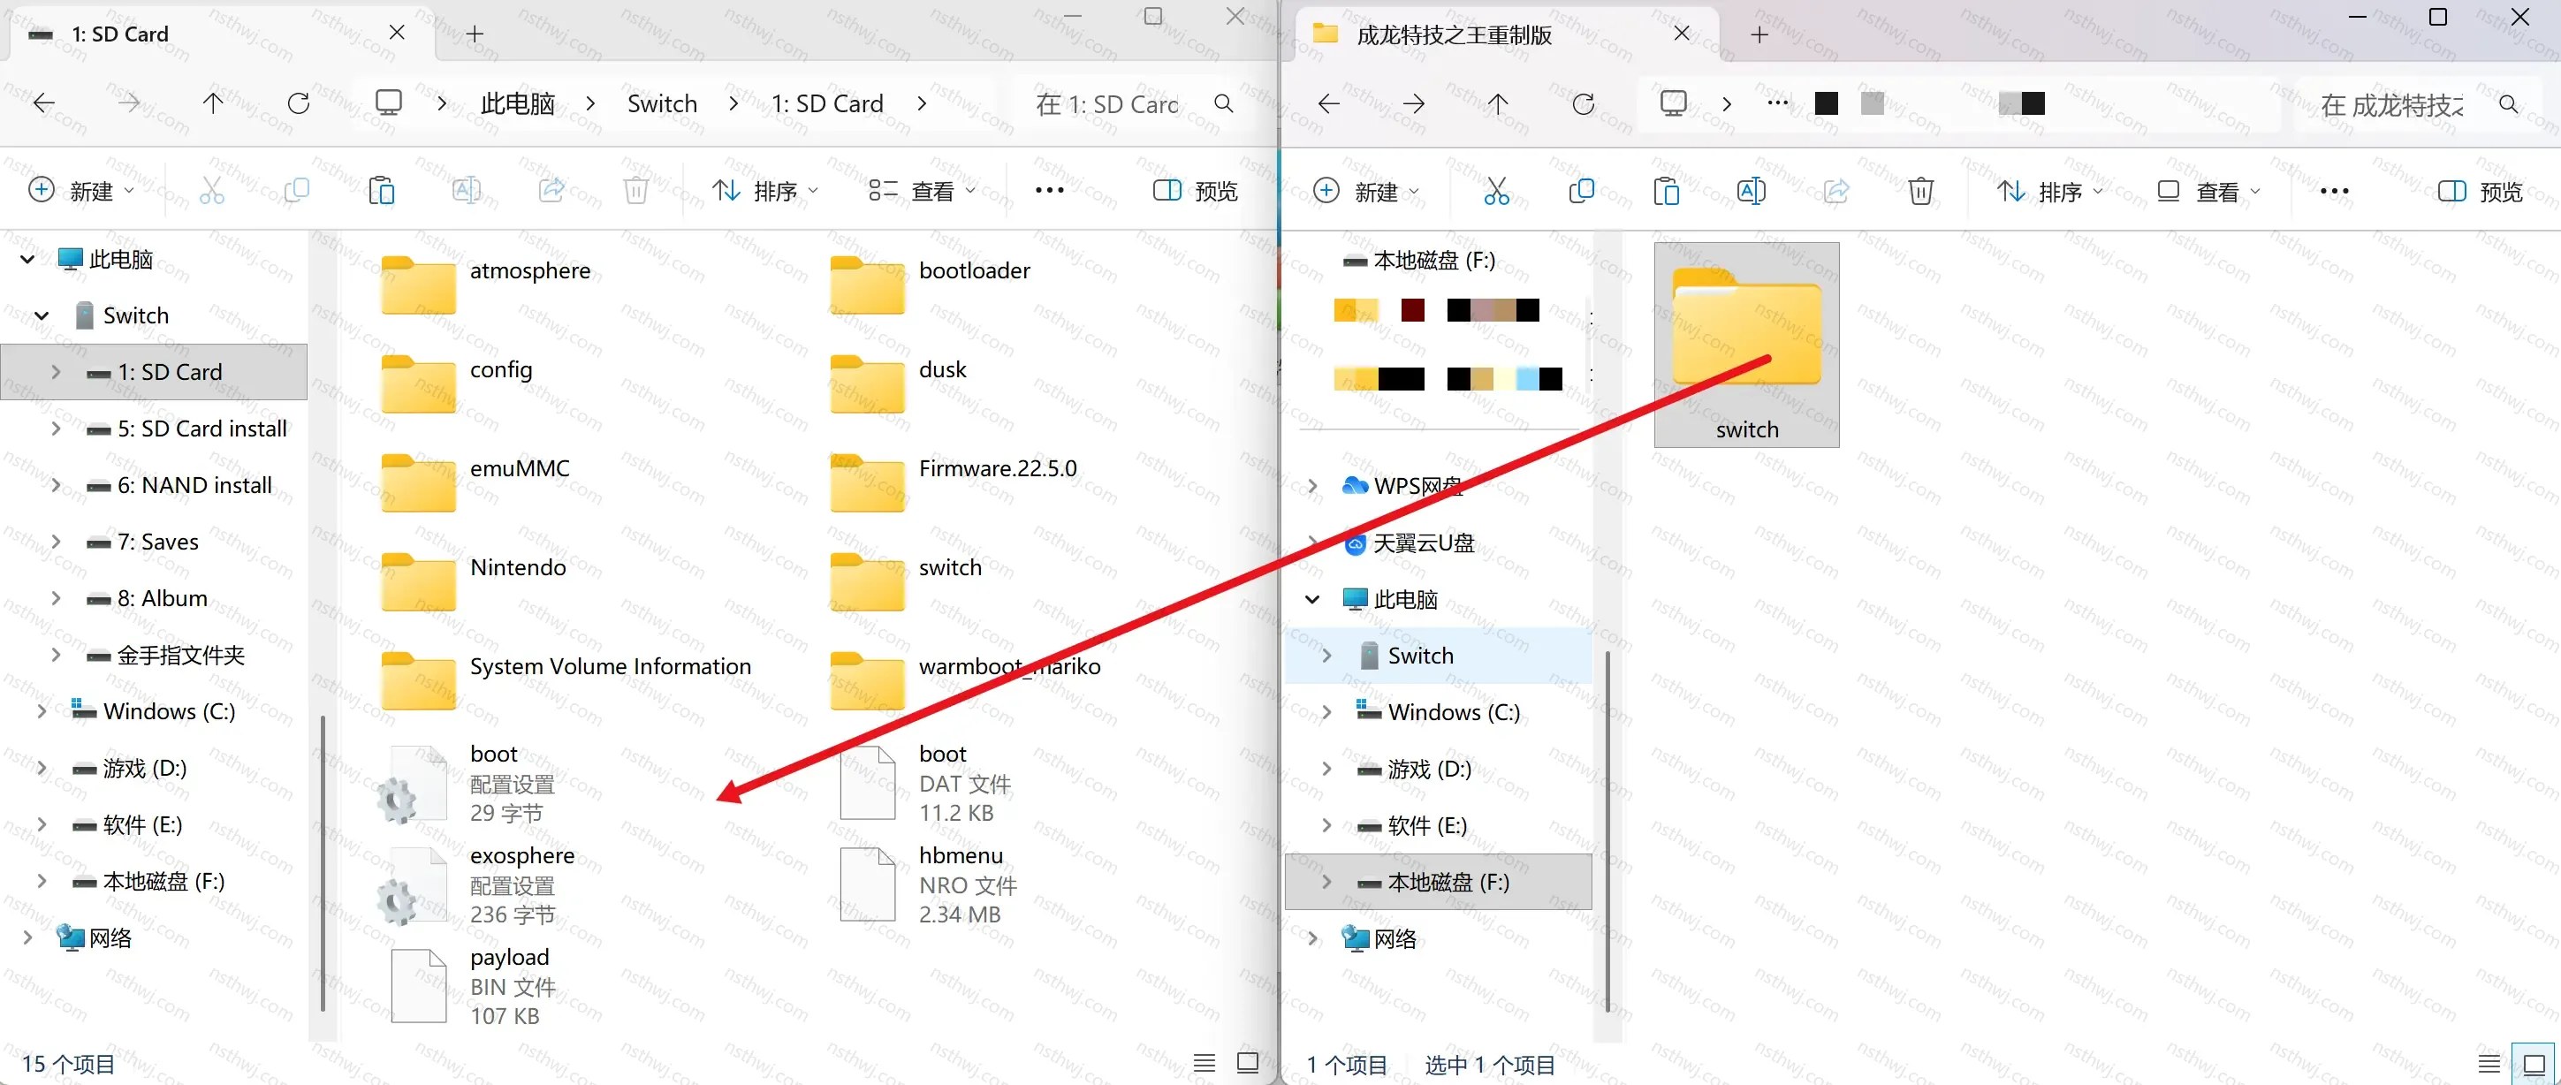Refresh the SD Card window
Viewport: 2561px width, 1085px height.
pyautogui.click(x=299, y=102)
